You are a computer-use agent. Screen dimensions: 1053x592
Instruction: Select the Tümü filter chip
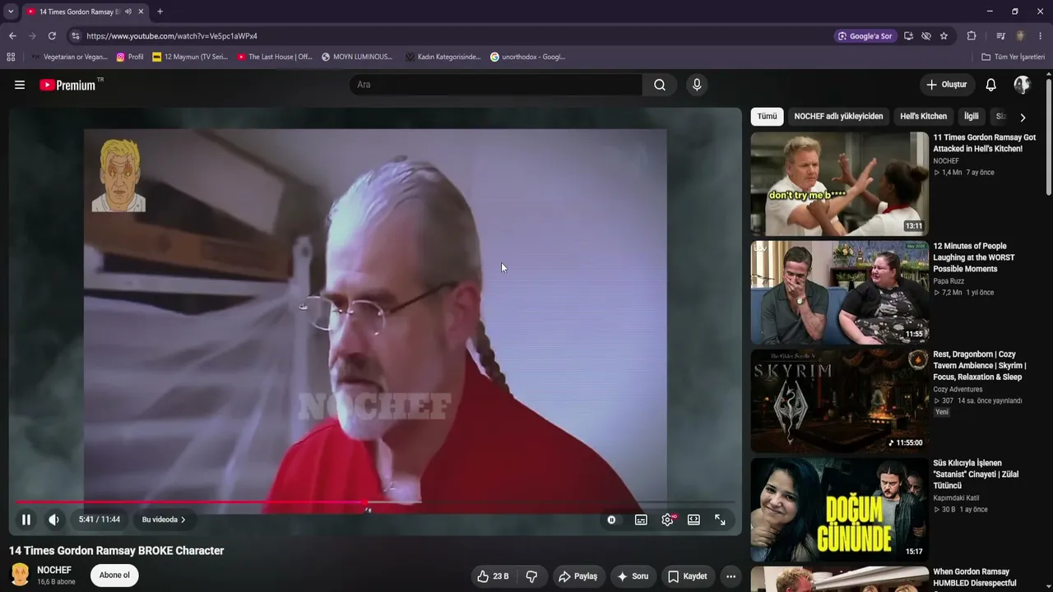point(767,117)
